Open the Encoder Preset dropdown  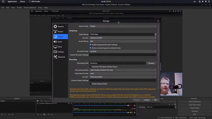pos(123,52)
